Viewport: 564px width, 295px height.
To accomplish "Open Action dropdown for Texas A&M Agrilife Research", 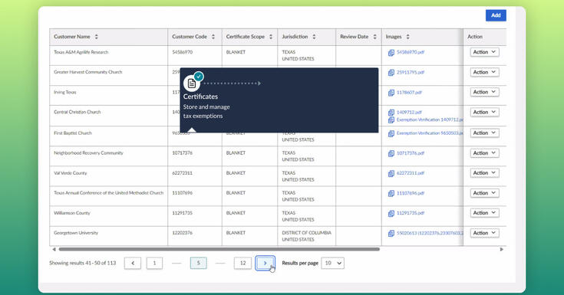I will pyautogui.click(x=484, y=52).
